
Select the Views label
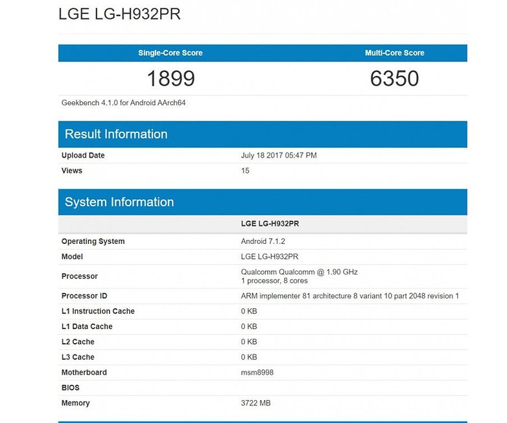72,171
